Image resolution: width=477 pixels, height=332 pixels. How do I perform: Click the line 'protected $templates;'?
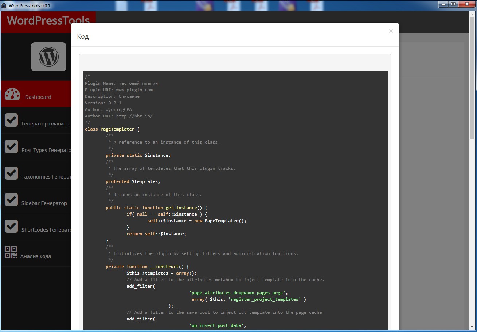(x=133, y=181)
